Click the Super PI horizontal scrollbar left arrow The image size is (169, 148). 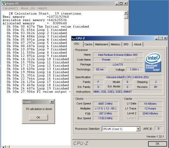[4, 147]
